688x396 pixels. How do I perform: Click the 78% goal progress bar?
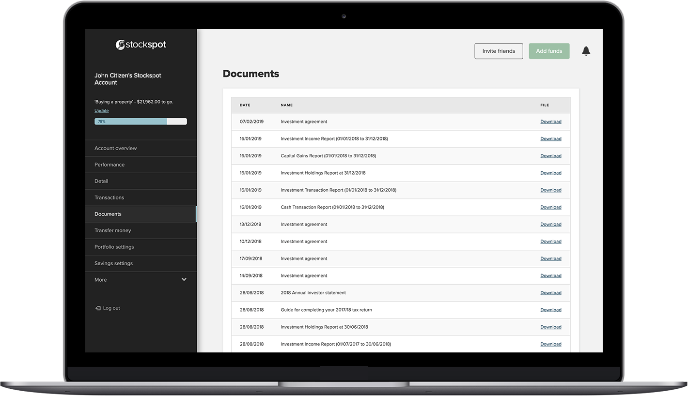pos(141,121)
